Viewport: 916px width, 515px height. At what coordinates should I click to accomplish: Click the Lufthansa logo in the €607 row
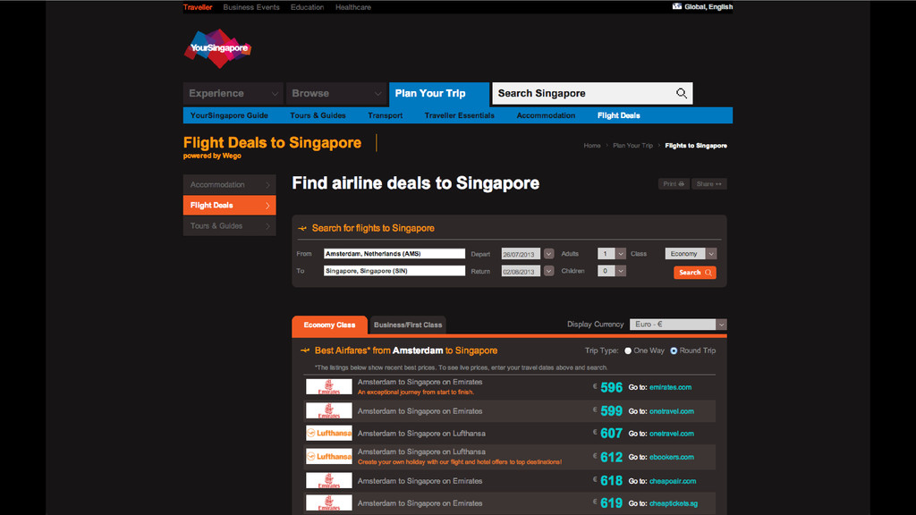(x=329, y=434)
